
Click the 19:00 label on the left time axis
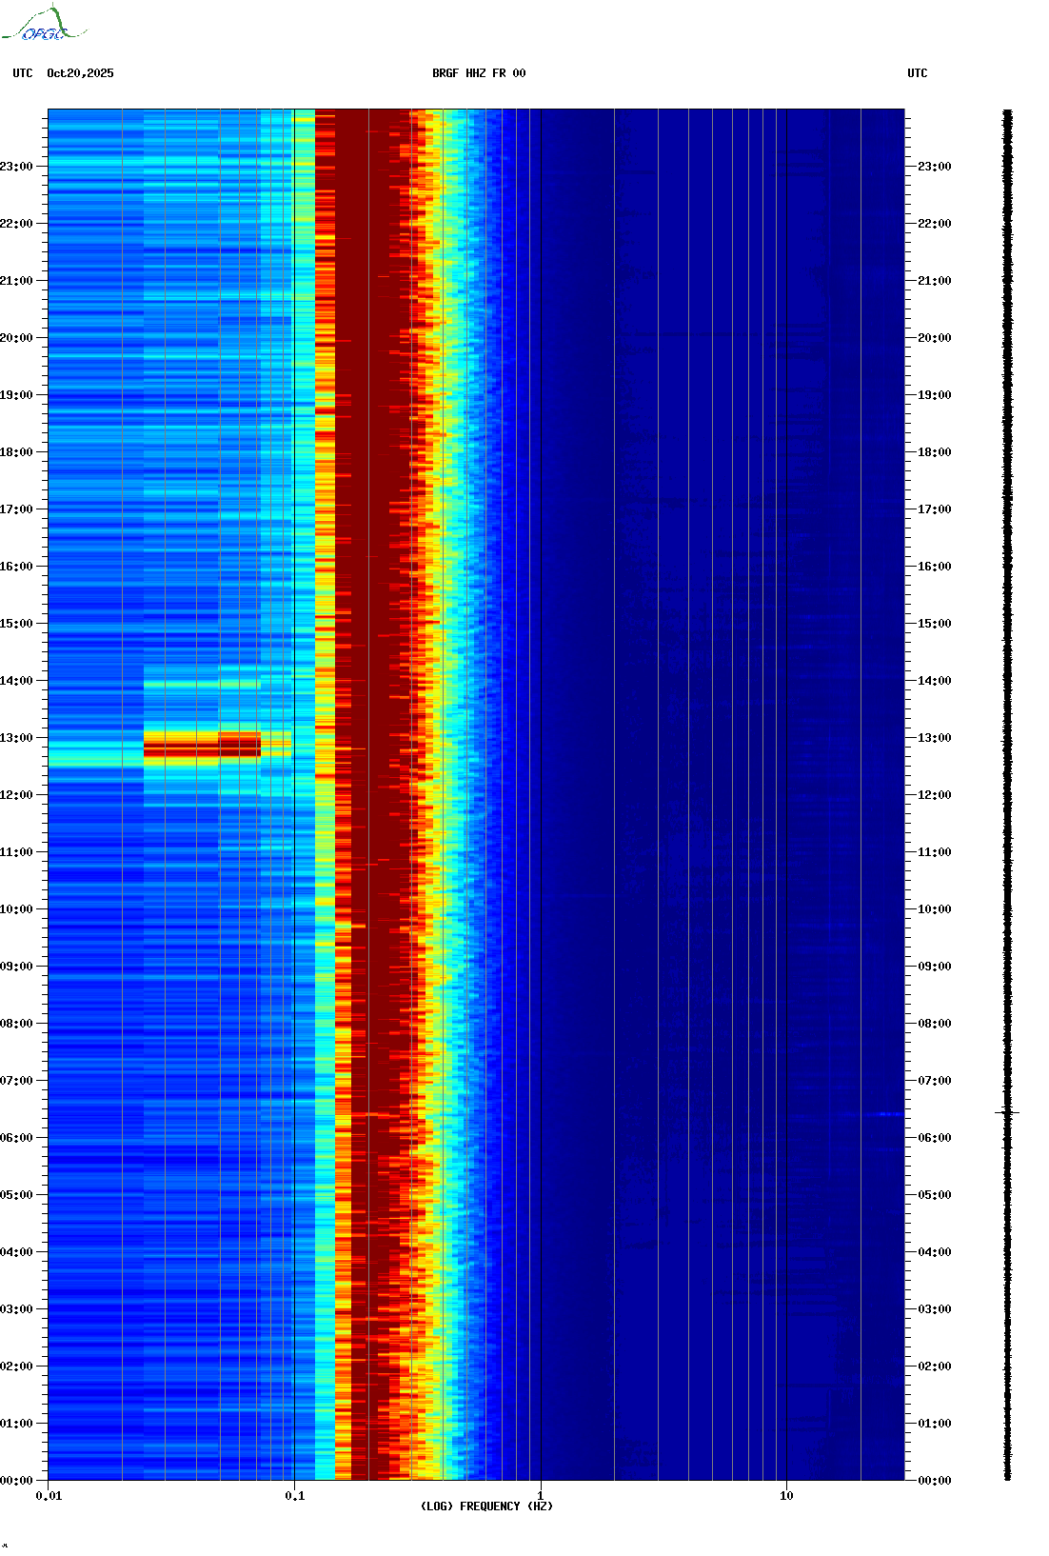[x=16, y=395]
